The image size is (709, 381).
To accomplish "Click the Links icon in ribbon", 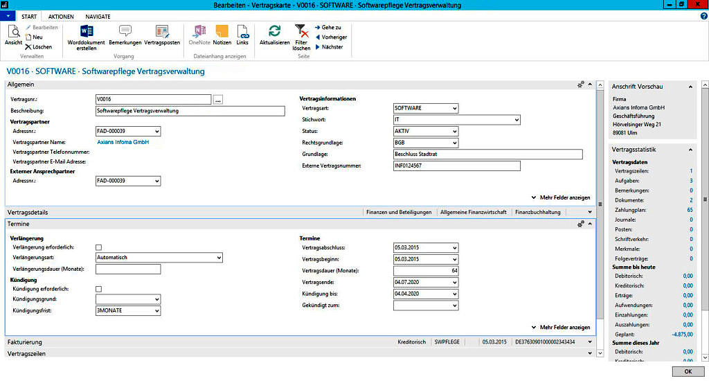I will [242, 31].
